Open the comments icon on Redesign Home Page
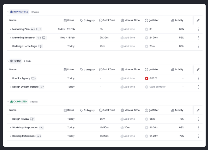The height and width of the screenshot is (150, 208). (x=40, y=46)
